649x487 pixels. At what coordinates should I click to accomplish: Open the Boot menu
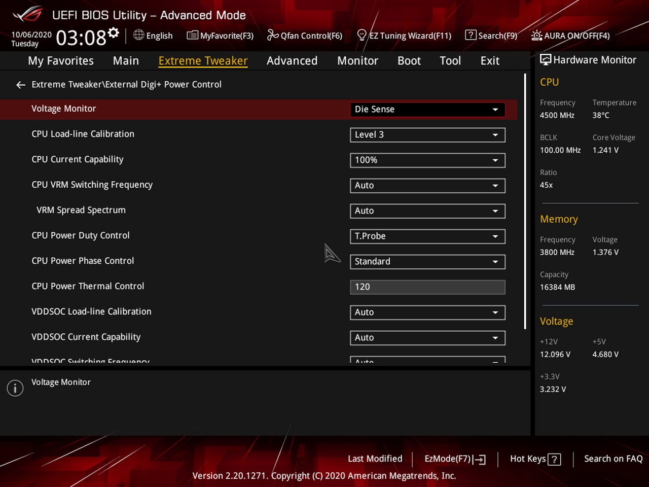[x=409, y=60]
